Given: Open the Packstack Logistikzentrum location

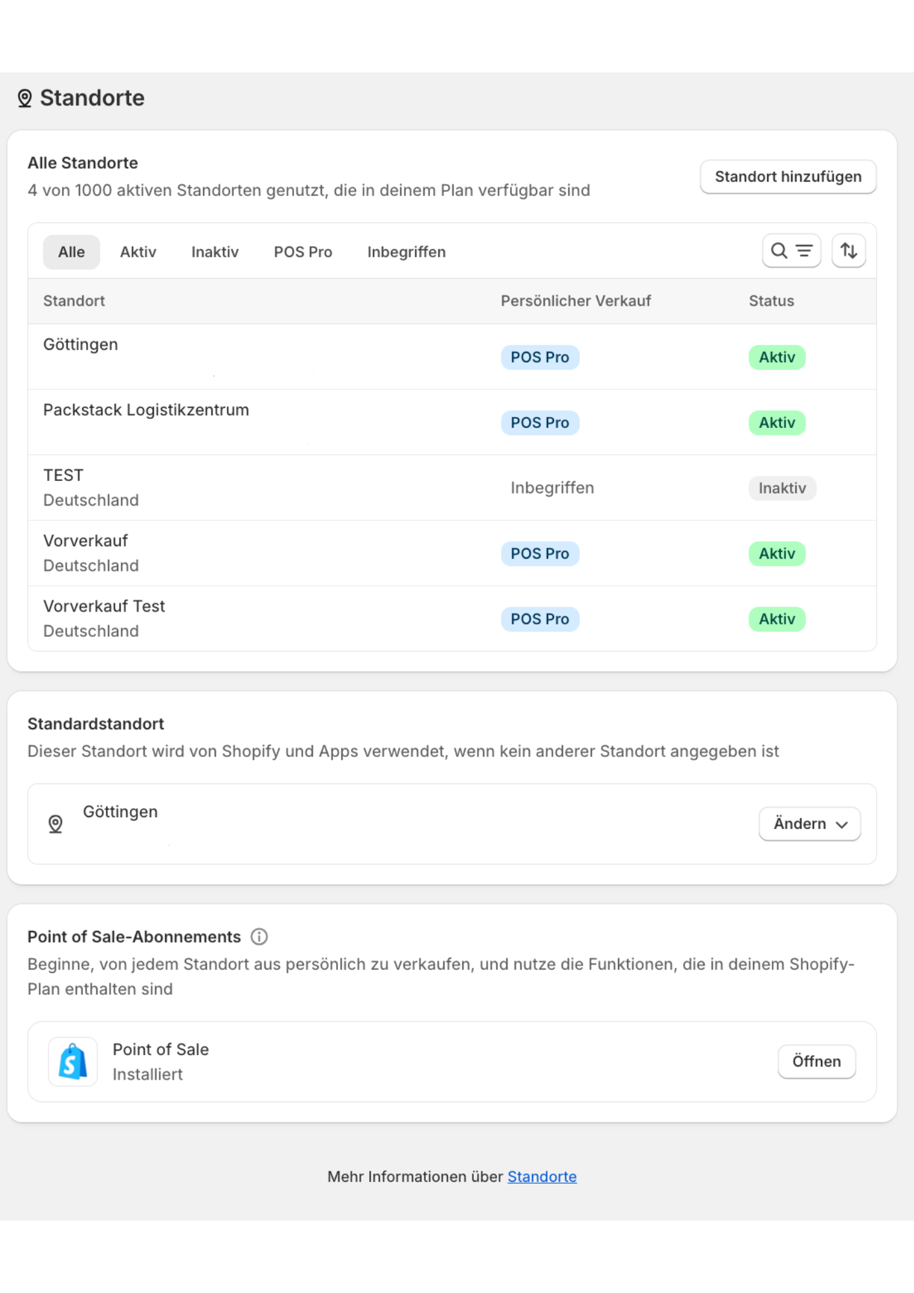Looking at the screenshot, I should [146, 410].
